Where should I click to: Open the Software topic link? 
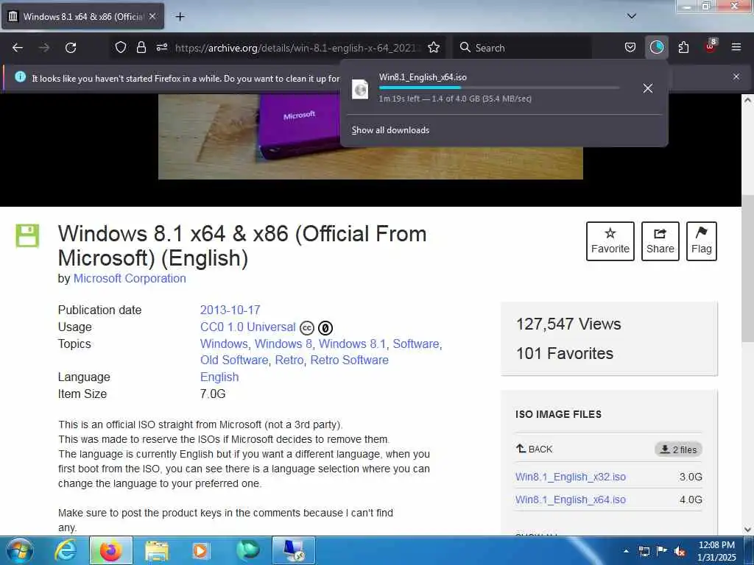(x=416, y=344)
